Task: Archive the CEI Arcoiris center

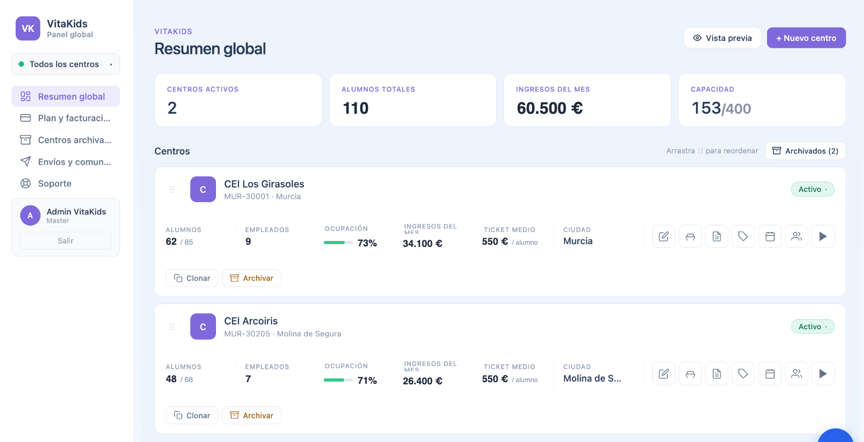Action: pos(252,416)
